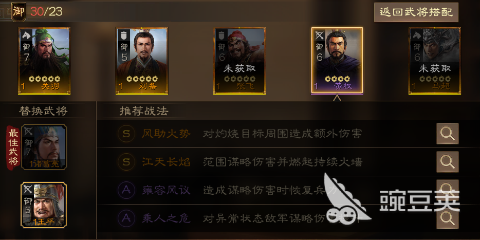Click 返回武将搭配 button
Image resolution: width=480 pixels, height=240 pixels.
416,12
